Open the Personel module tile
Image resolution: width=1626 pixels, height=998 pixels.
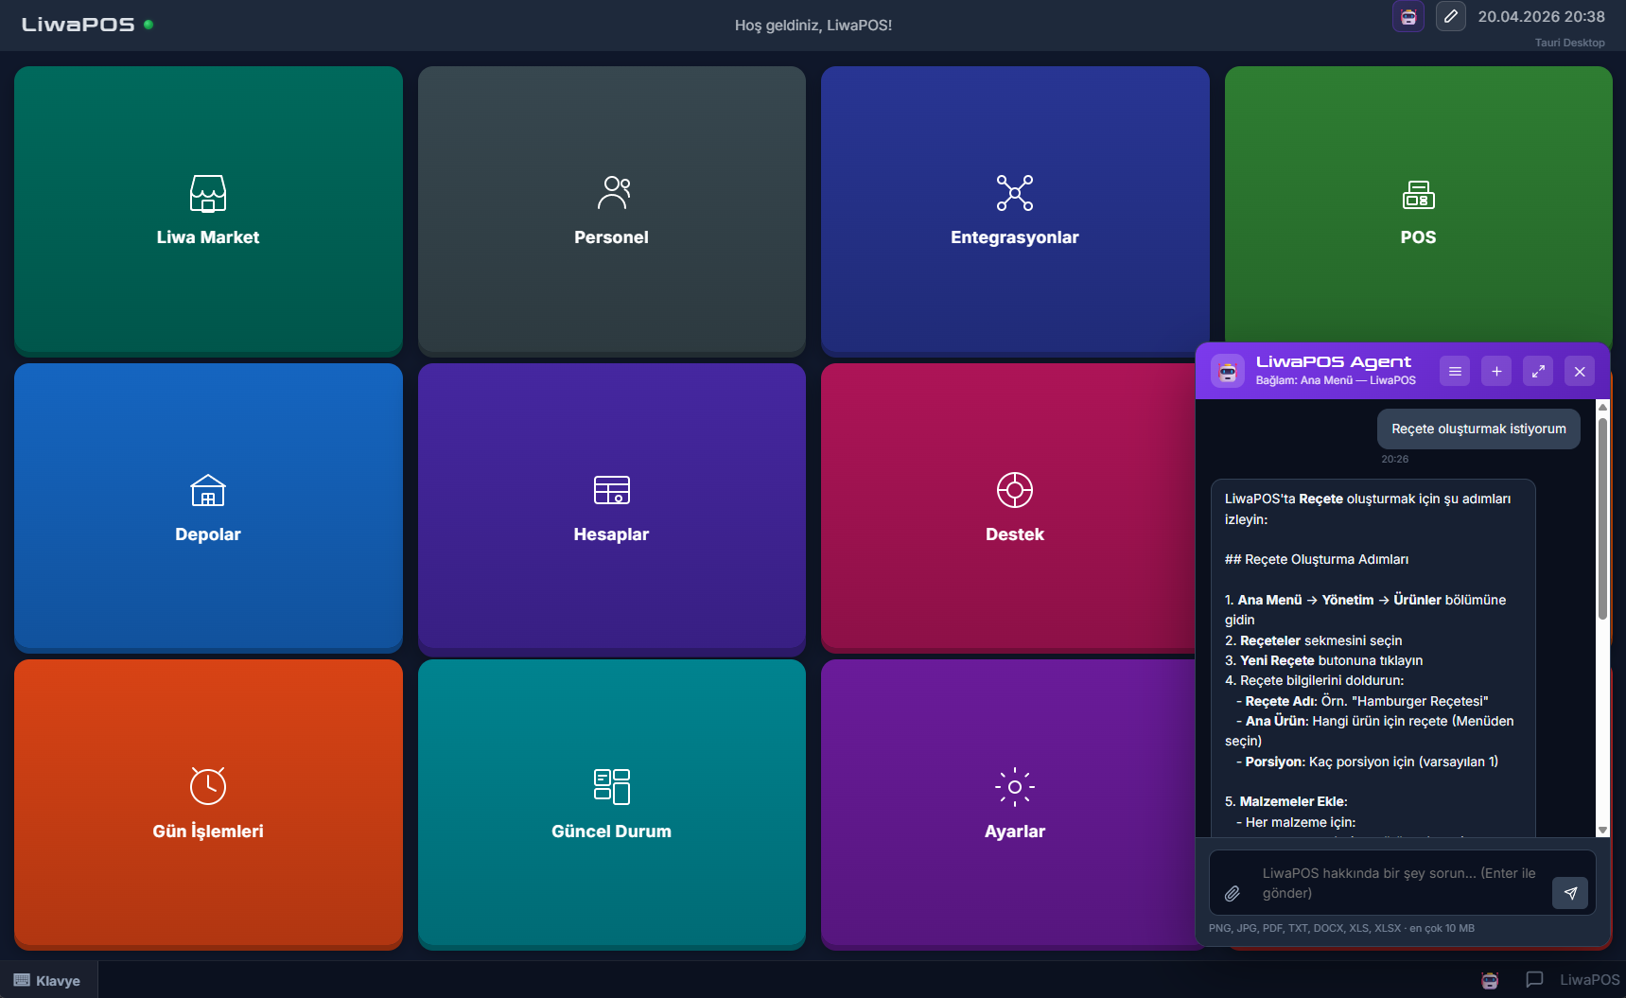pyautogui.click(x=611, y=210)
